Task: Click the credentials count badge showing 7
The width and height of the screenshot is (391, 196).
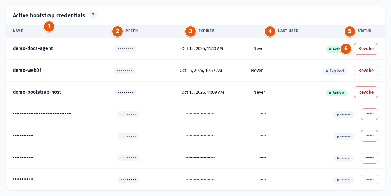Action: [93, 15]
